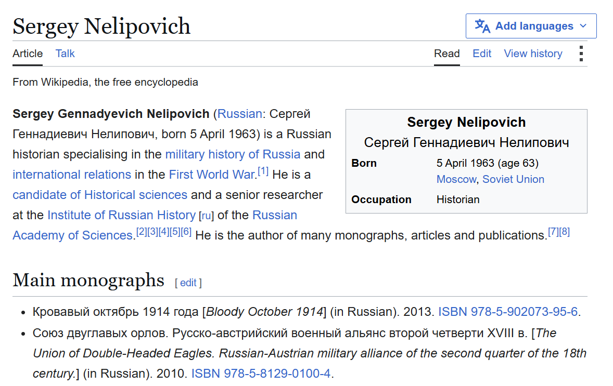Screen dimensions: 613x386
Task: Click the Moscow link in infobox
Action: tap(456, 179)
